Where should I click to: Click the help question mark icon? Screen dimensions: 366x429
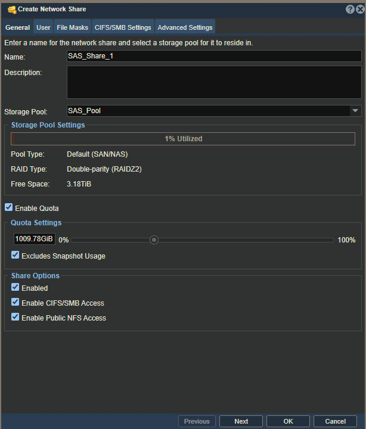pos(350,10)
